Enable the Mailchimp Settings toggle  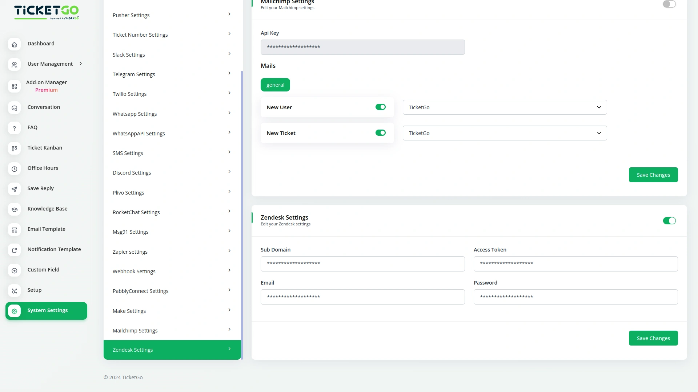(669, 4)
